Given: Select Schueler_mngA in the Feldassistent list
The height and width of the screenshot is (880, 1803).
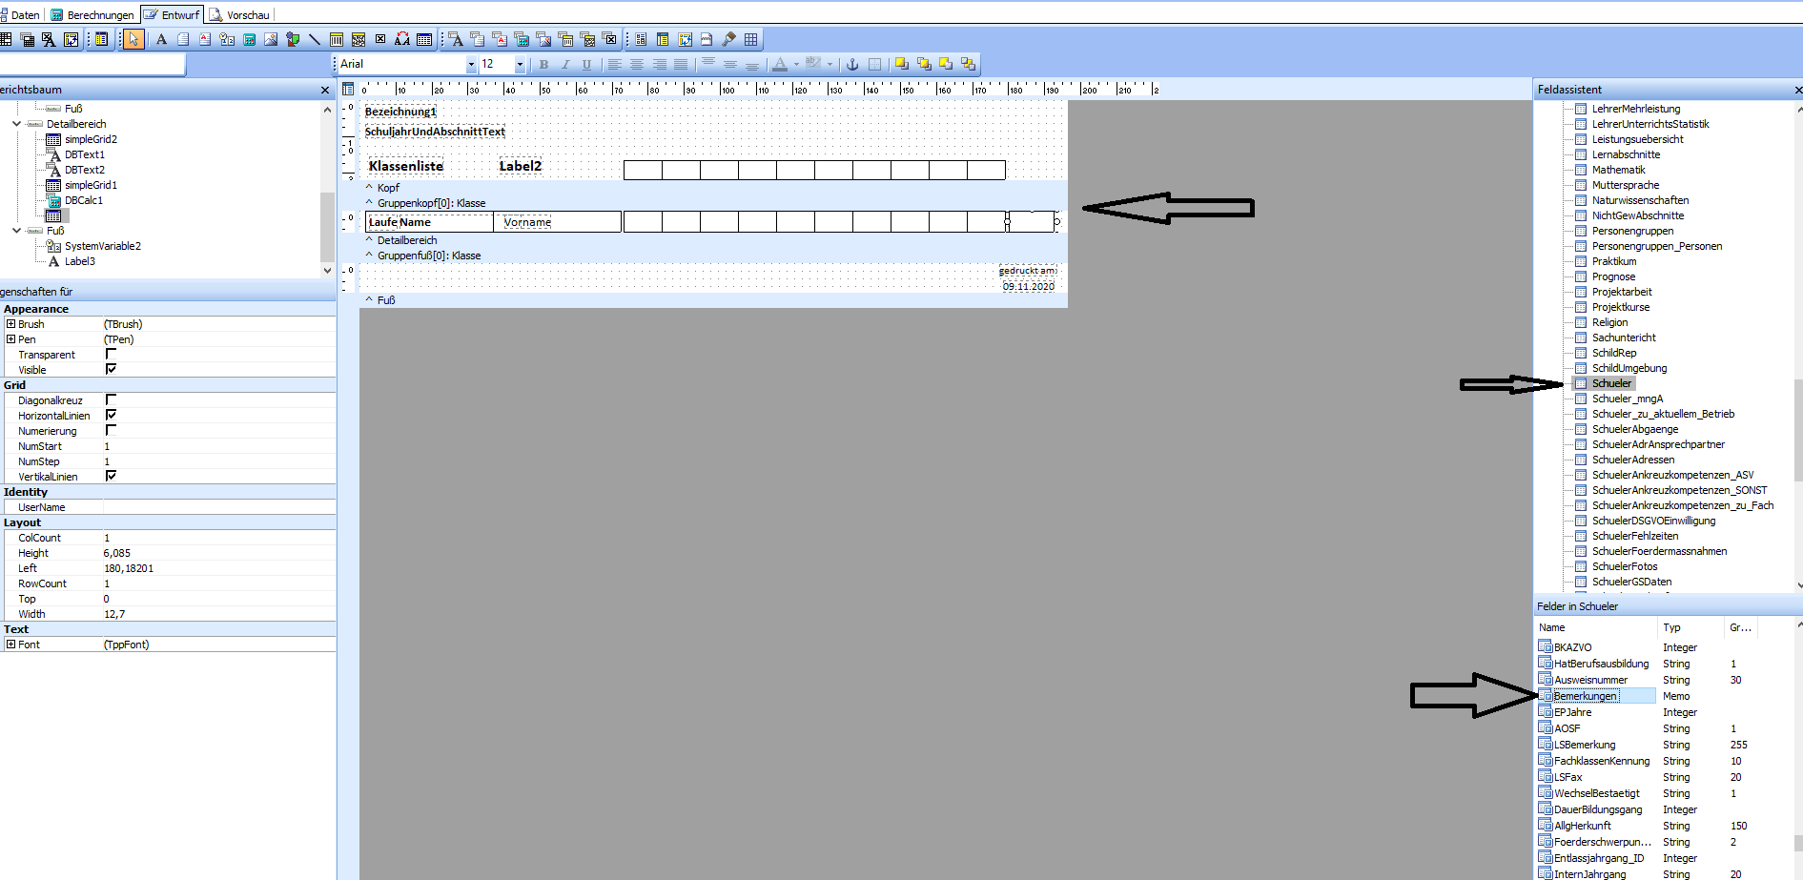Looking at the screenshot, I should (x=1627, y=399).
